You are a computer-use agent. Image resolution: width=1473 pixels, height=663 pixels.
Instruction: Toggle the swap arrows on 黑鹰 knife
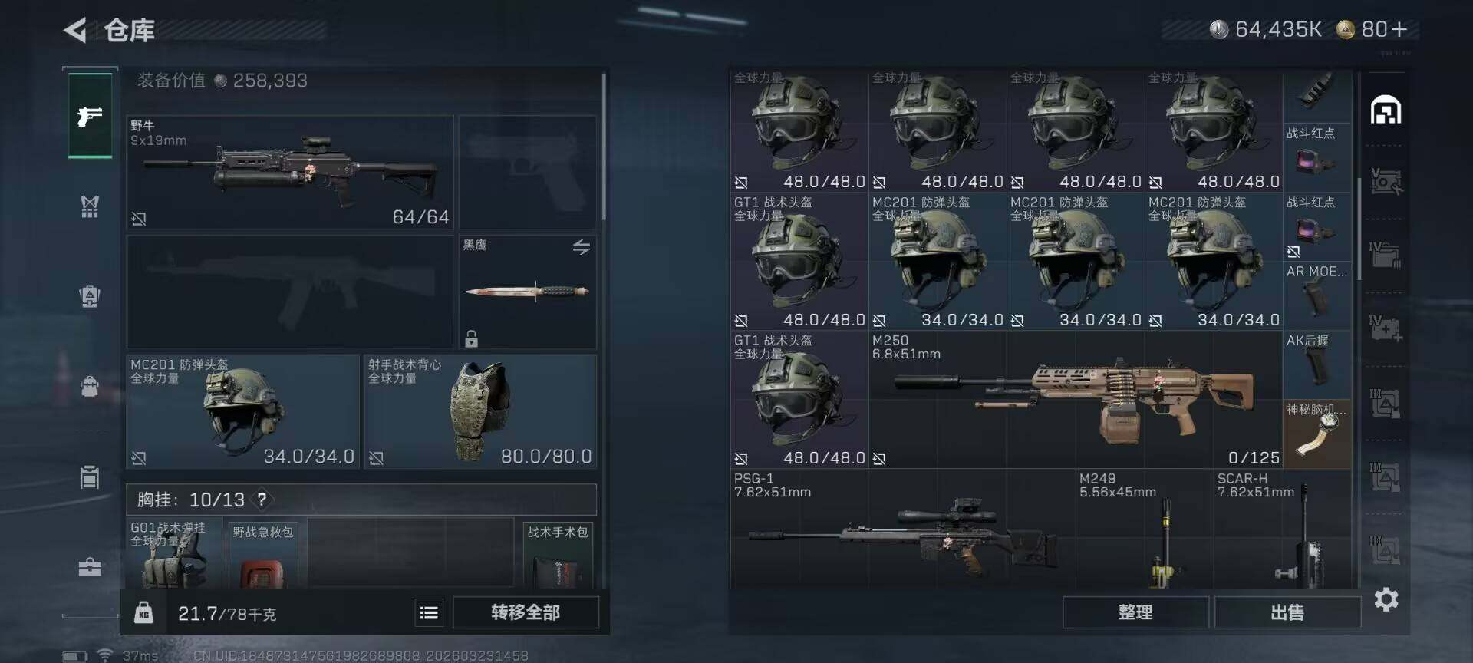[x=582, y=247]
